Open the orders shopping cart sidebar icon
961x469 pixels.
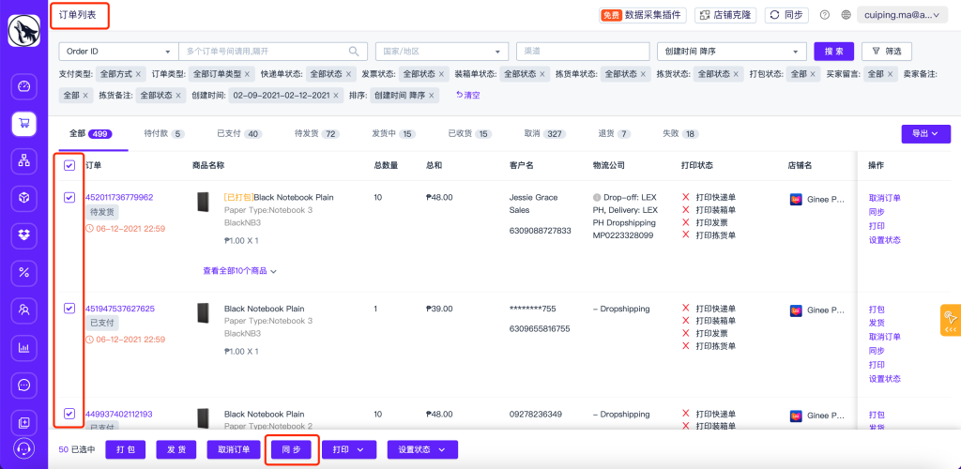point(23,124)
